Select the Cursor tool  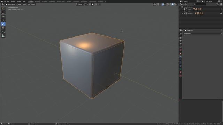3,12
